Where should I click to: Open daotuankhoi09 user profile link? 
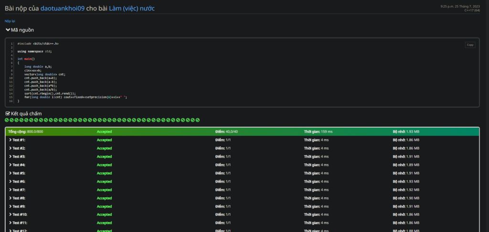coord(62,8)
